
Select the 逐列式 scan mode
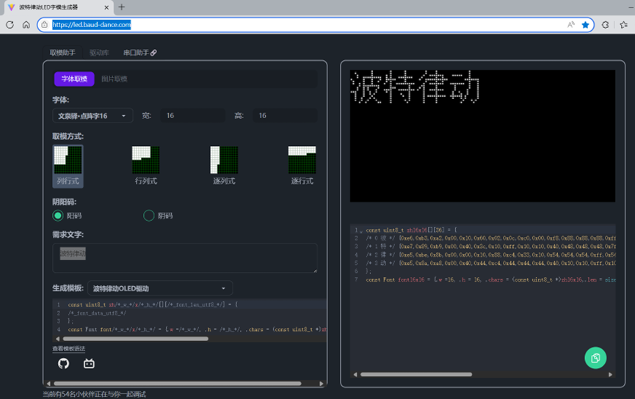click(x=224, y=166)
